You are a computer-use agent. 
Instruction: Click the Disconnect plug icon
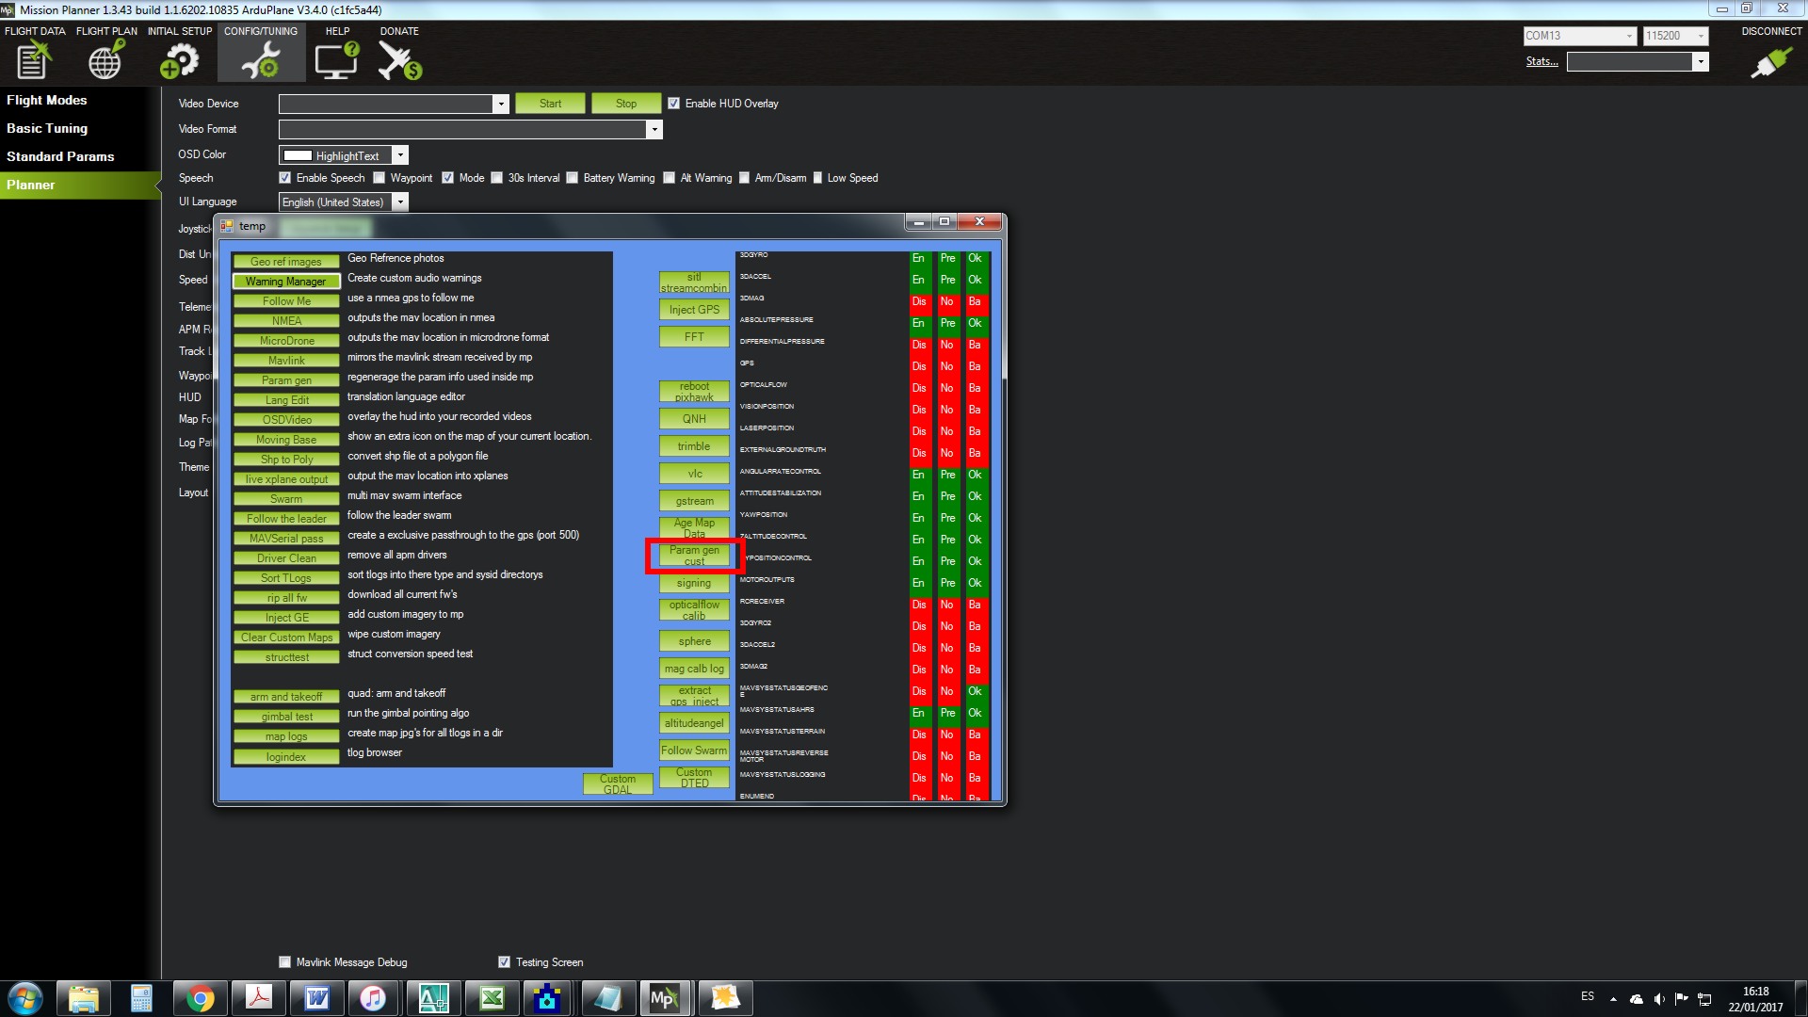point(1770,62)
